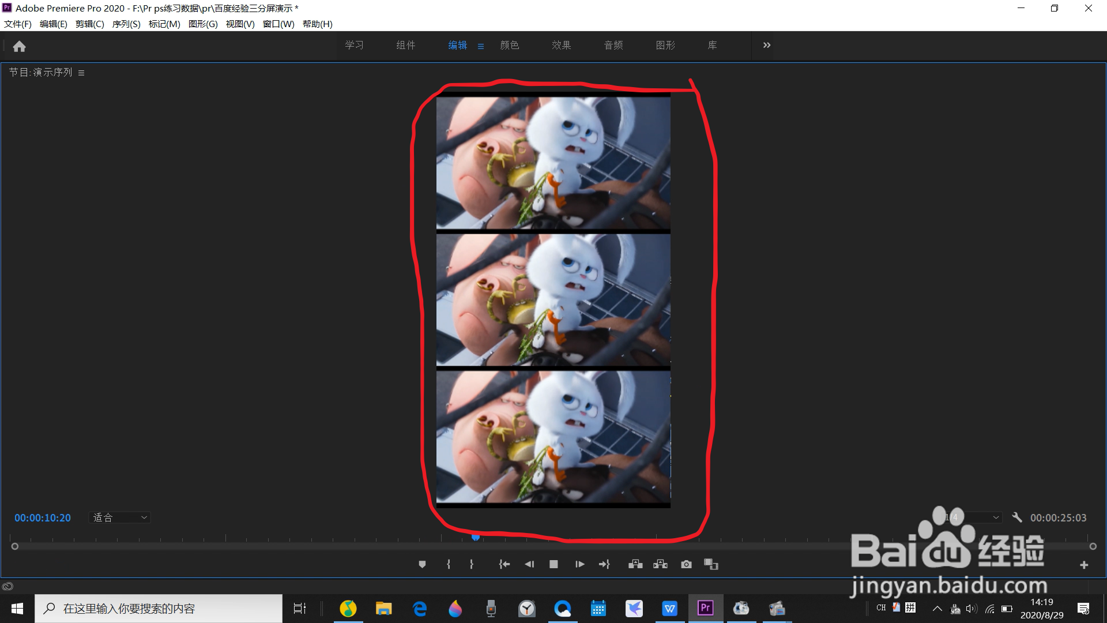Click the wrench settings button
Image resolution: width=1107 pixels, height=623 pixels.
pyautogui.click(x=1016, y=517)
